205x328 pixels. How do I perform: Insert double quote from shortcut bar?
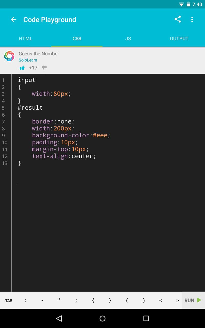[x=59, y=300]
